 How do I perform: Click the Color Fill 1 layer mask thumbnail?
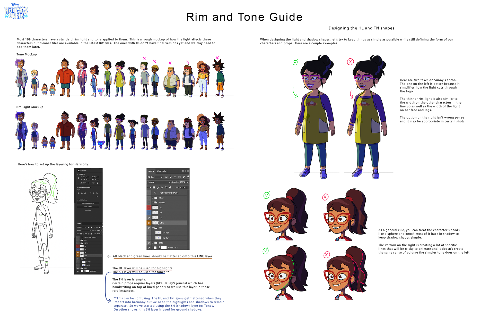click(164, 248)
